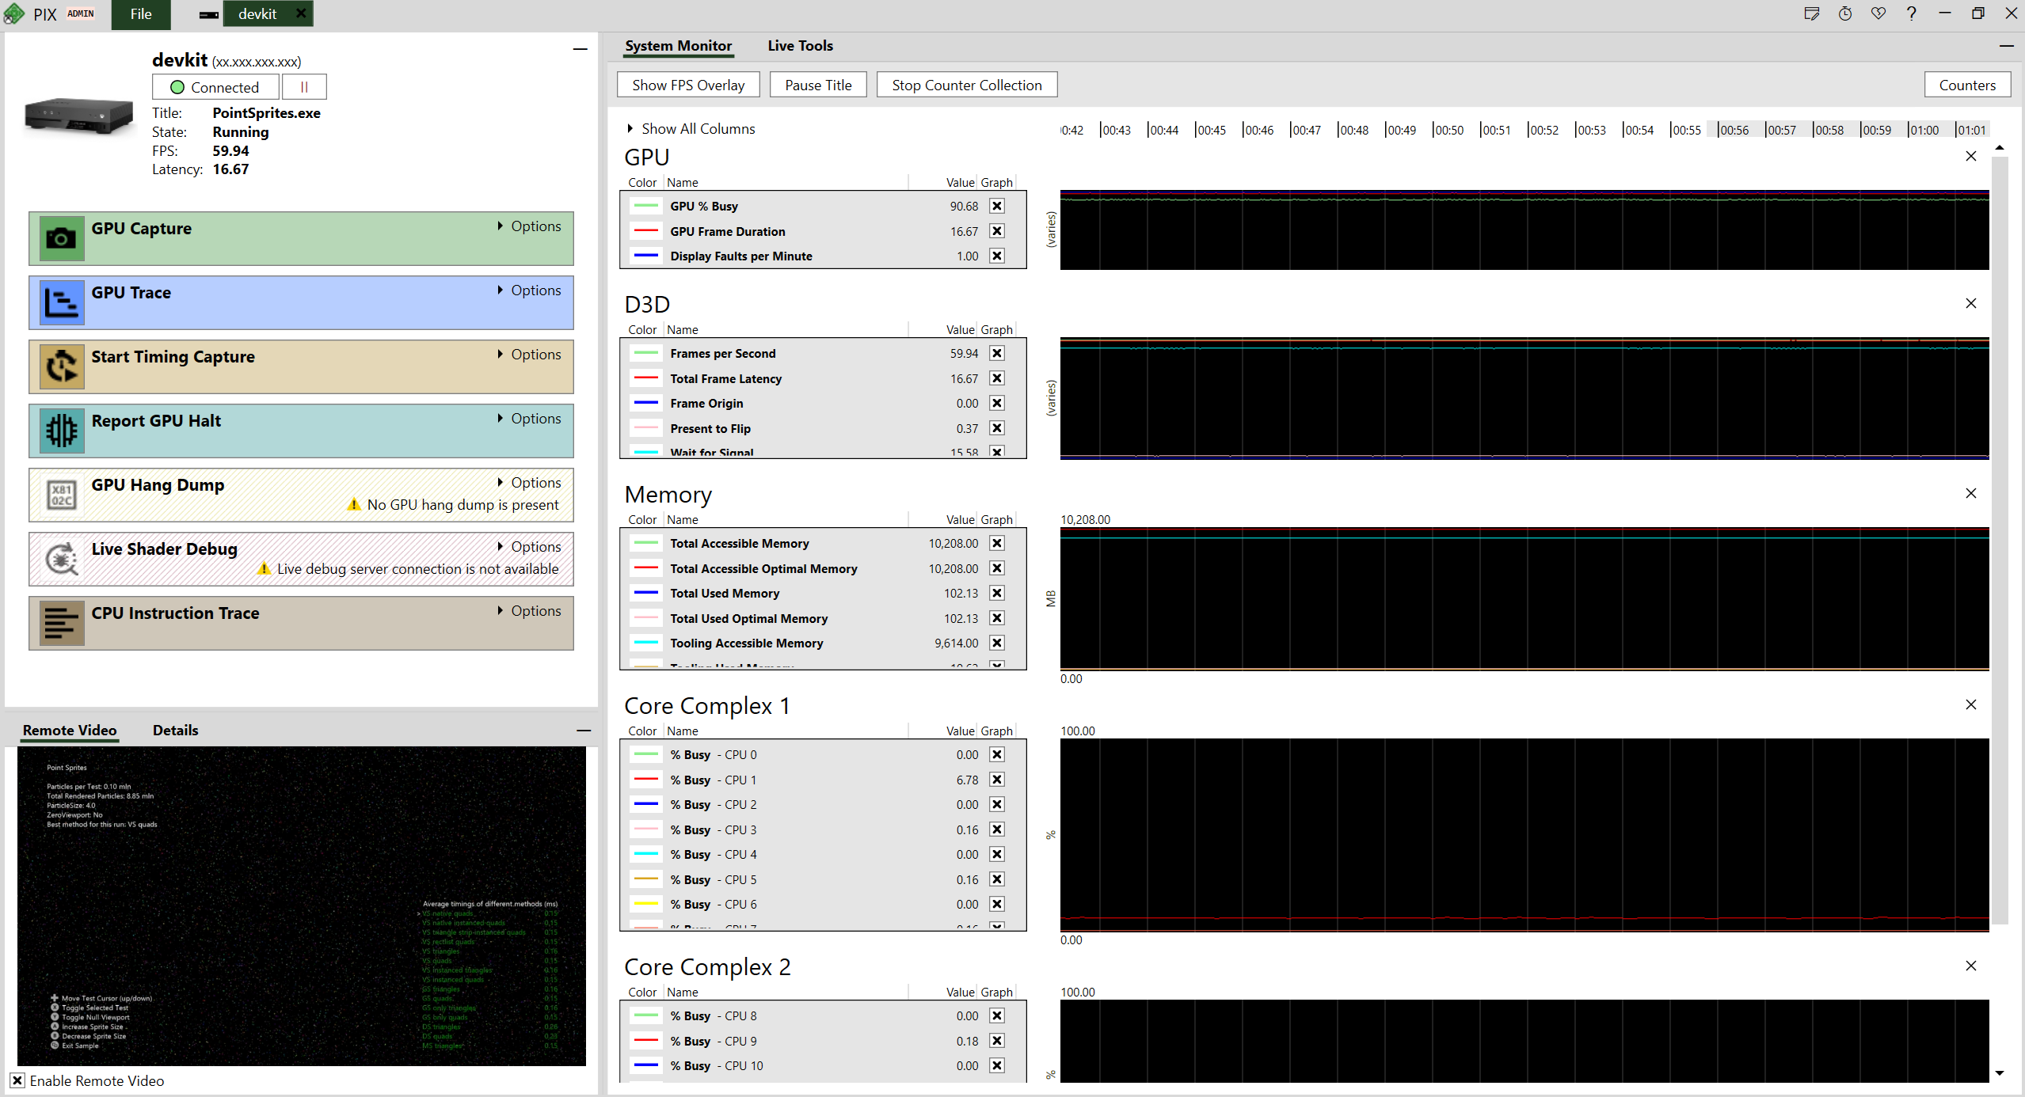Screen dimensions: 2025x1097
Task: Click the Live Shader Debug bug icon
Action: click(x=61, y=559)
